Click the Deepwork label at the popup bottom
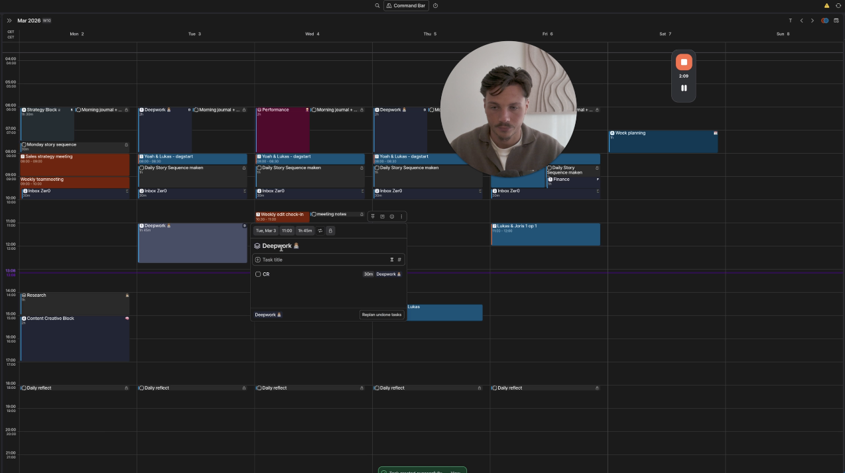Image resolution: width=845 pixels, height=473 pixels. 268,315
